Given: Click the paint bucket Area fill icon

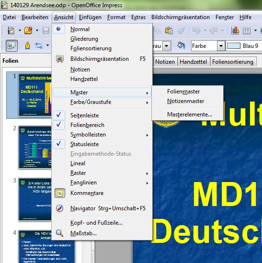Looking at the screenshot, I should click(x=181, y=46).
